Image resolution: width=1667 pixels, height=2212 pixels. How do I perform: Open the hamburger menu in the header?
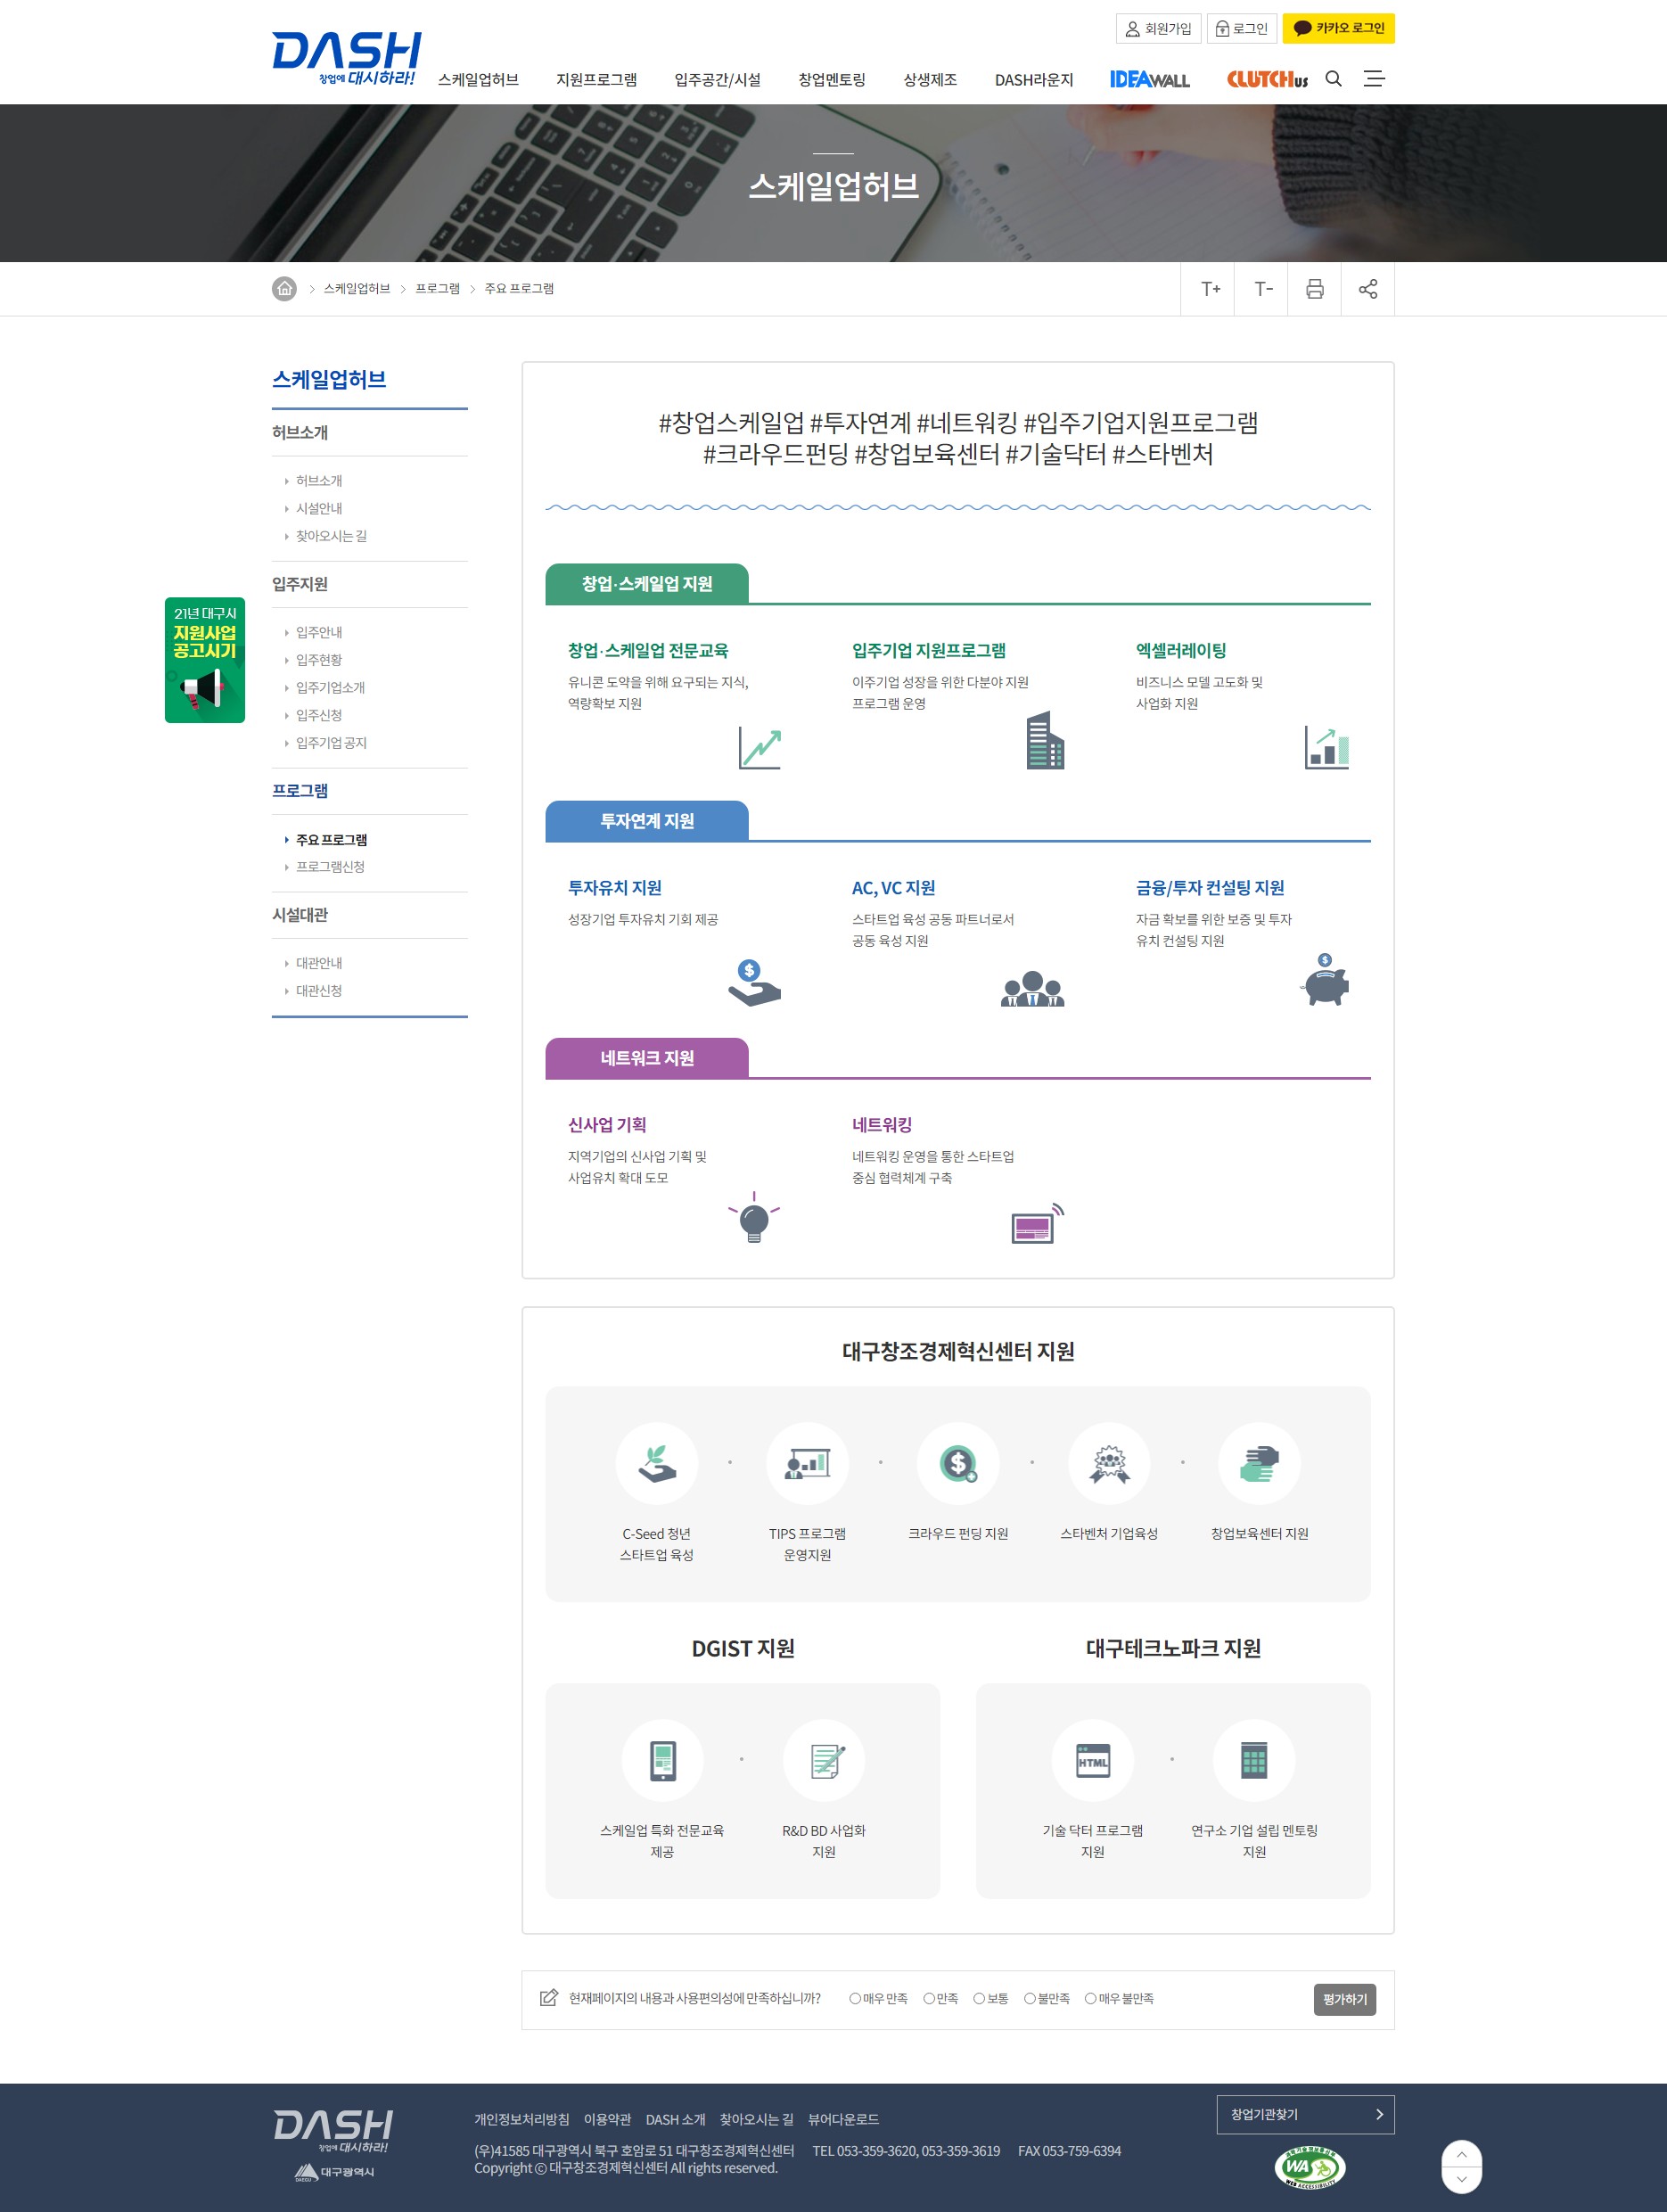(1376, 79)
